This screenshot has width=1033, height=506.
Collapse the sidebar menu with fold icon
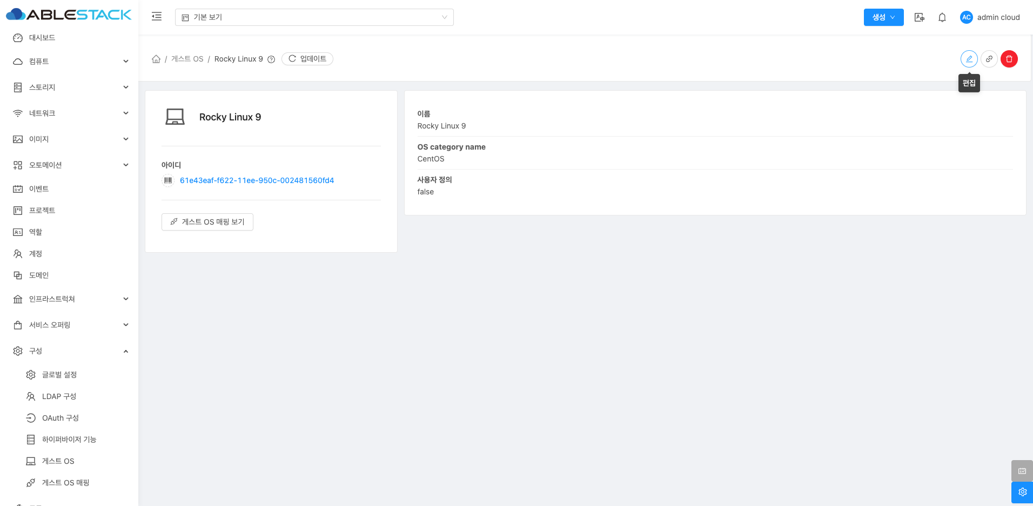pos(157,17)
